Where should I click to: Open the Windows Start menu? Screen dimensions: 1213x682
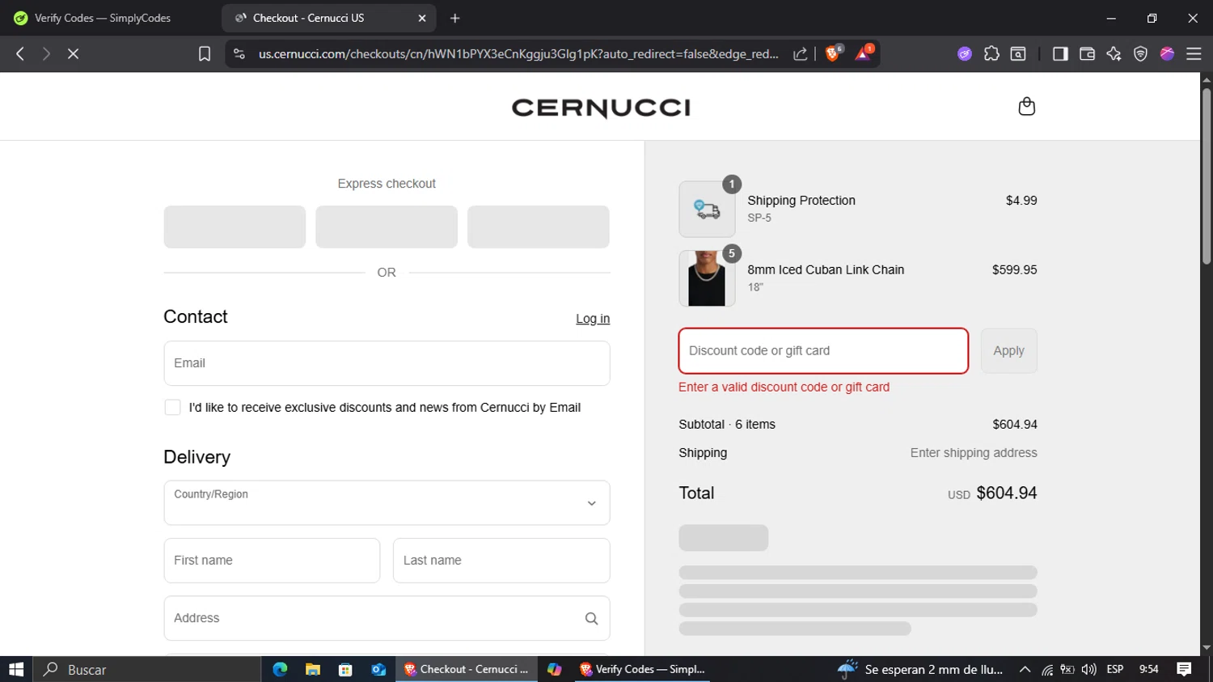[x=16, y=669]
